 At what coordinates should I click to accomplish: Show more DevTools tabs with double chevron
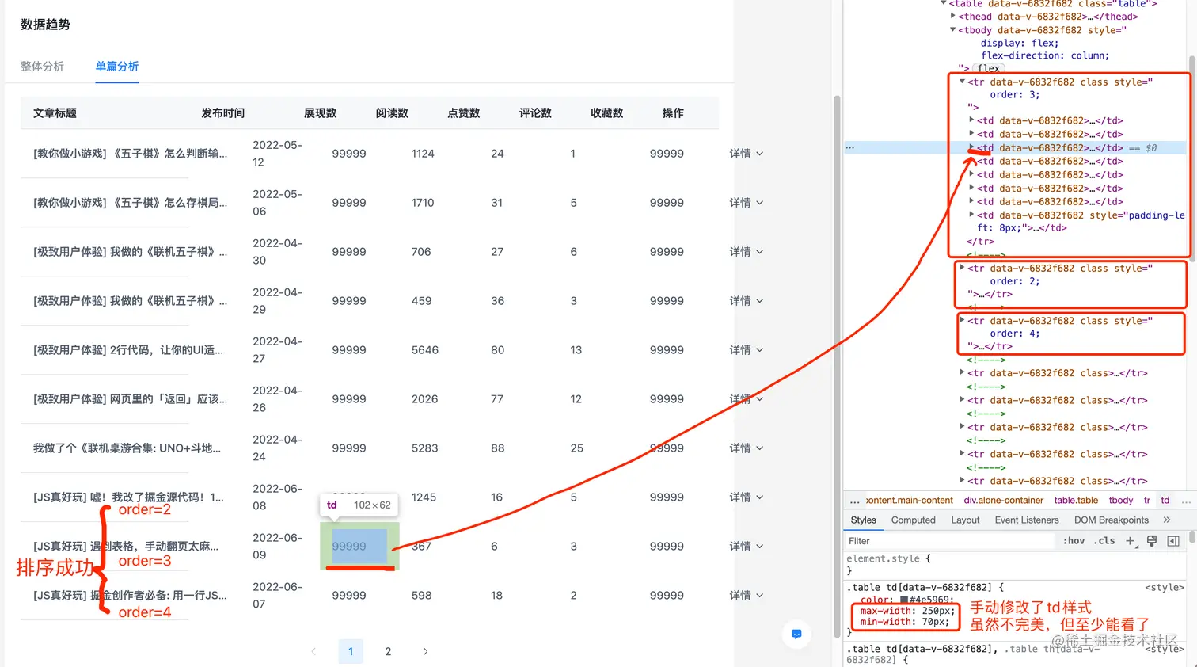point(1167,520)
